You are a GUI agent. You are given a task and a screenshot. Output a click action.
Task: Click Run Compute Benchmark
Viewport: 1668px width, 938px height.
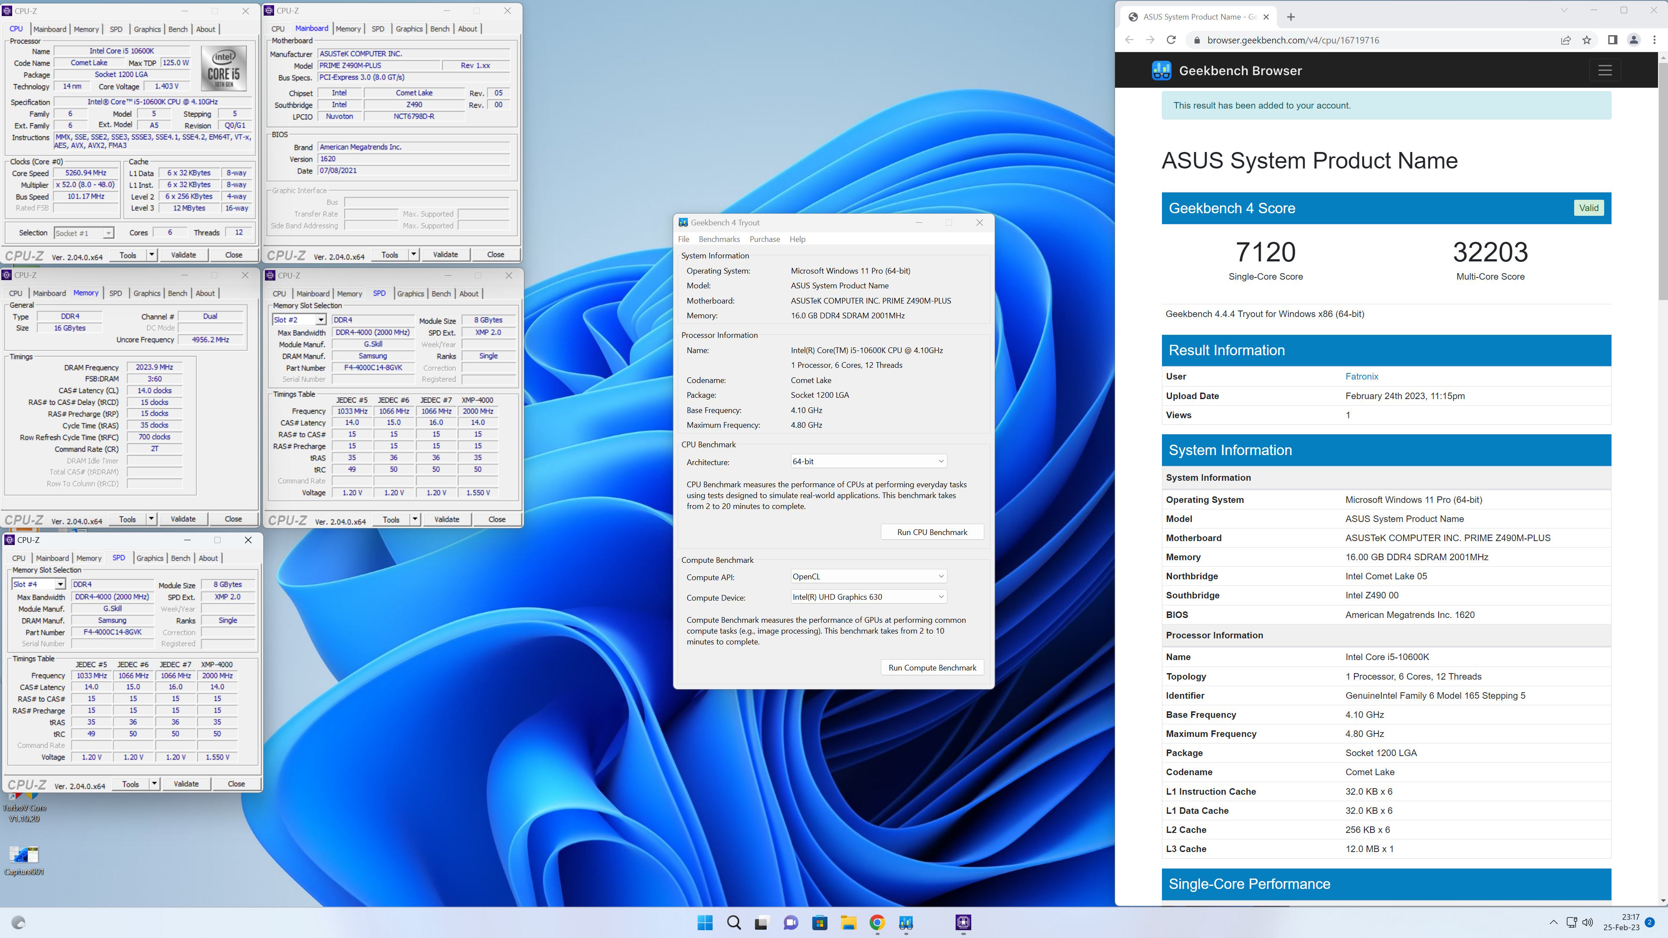932,667
